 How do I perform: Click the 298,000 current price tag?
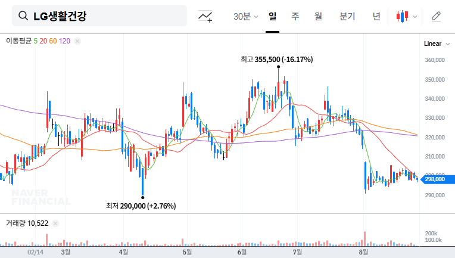[437, 179]
